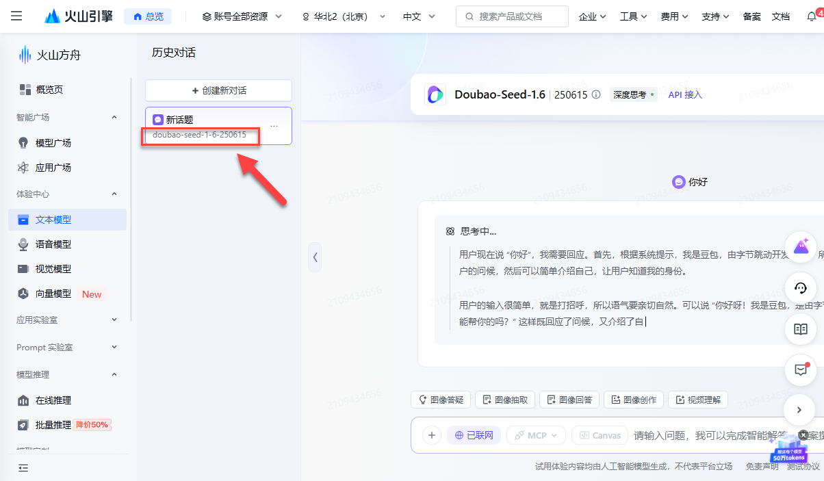Open the 费用 top menu
This screenshot has height=481, width=824.
click(x=674, y=16)
